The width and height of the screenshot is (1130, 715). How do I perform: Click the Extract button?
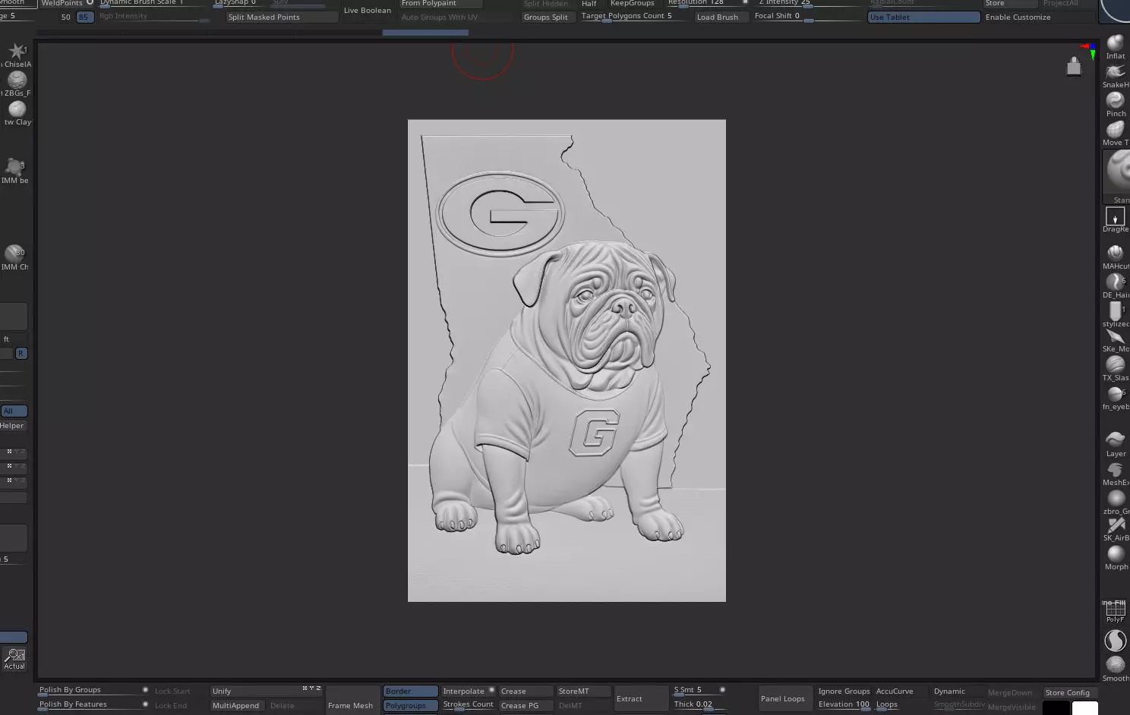tap(640, 699)
